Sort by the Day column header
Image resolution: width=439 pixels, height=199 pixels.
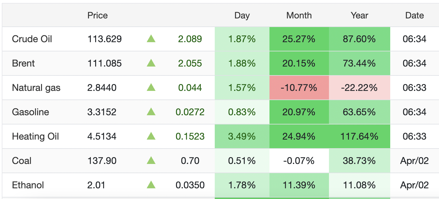click(x=242, y=15)
